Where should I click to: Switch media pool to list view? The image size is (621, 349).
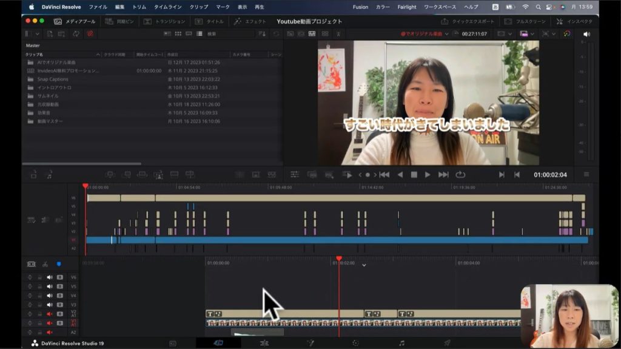point(200,34)
